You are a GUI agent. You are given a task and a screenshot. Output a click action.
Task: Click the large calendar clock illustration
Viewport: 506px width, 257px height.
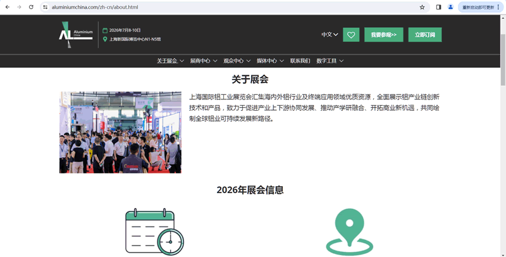[x=154, y=232]
